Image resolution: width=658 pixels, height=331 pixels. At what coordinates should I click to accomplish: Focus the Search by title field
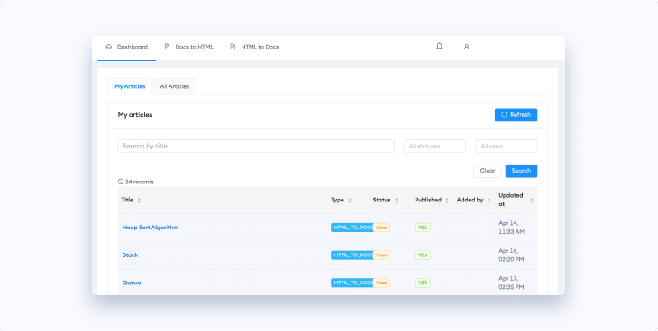coord(256,146)
